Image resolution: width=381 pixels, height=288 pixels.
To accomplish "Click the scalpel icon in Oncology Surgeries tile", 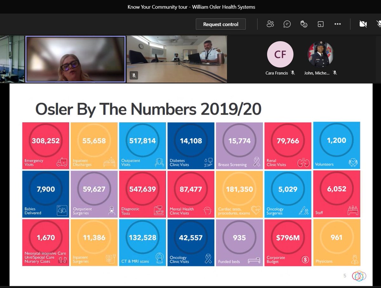I will coord(304,211).
